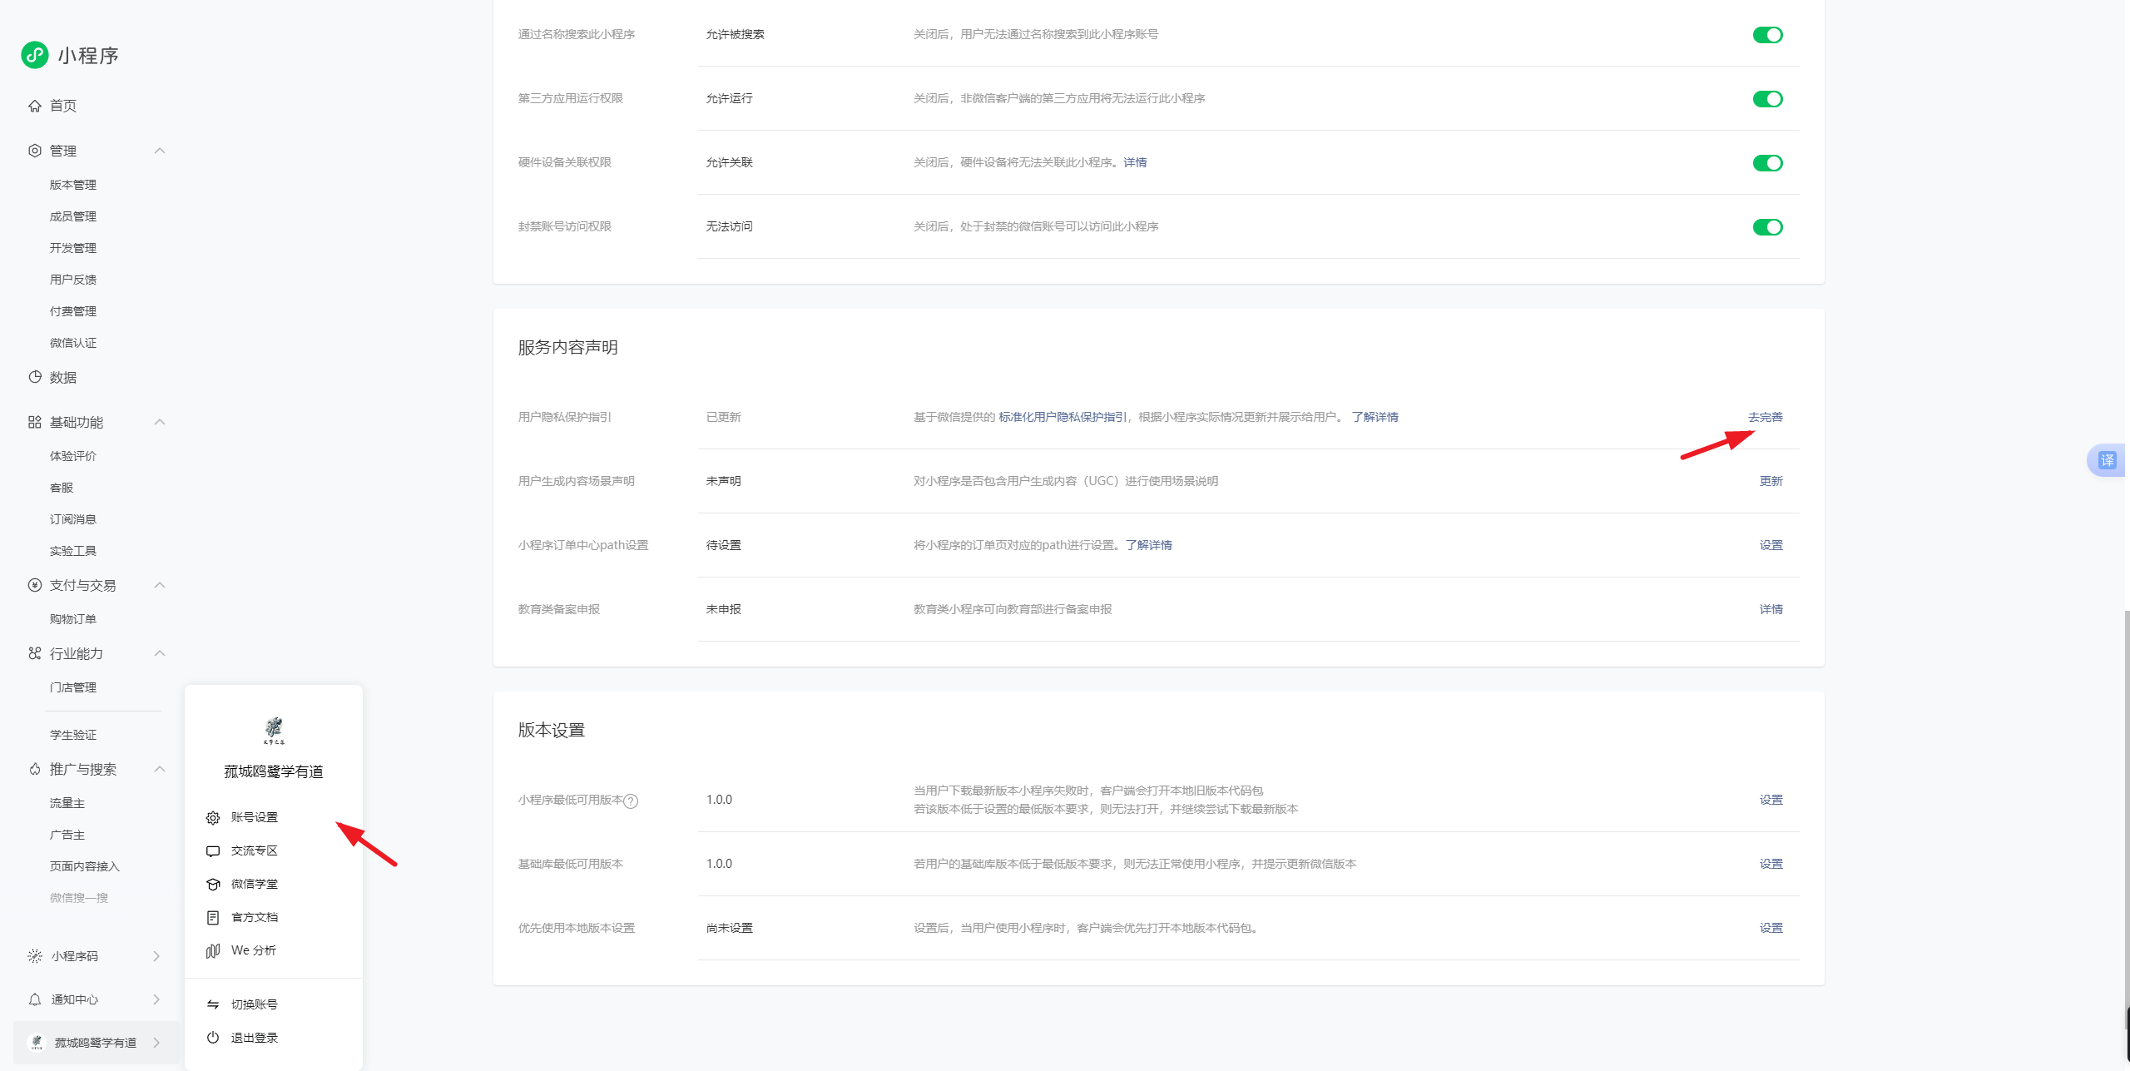
Task: Click 去完善 for 用户隐私保护指引
Action: click(x=1766, y=417)
